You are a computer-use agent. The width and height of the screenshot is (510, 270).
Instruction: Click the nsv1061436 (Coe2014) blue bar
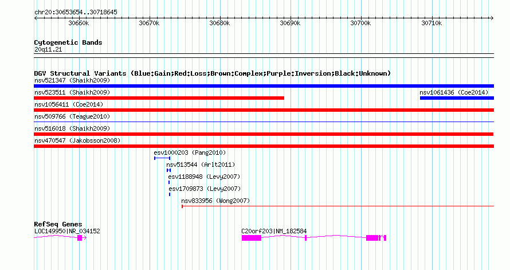(457, 98)
